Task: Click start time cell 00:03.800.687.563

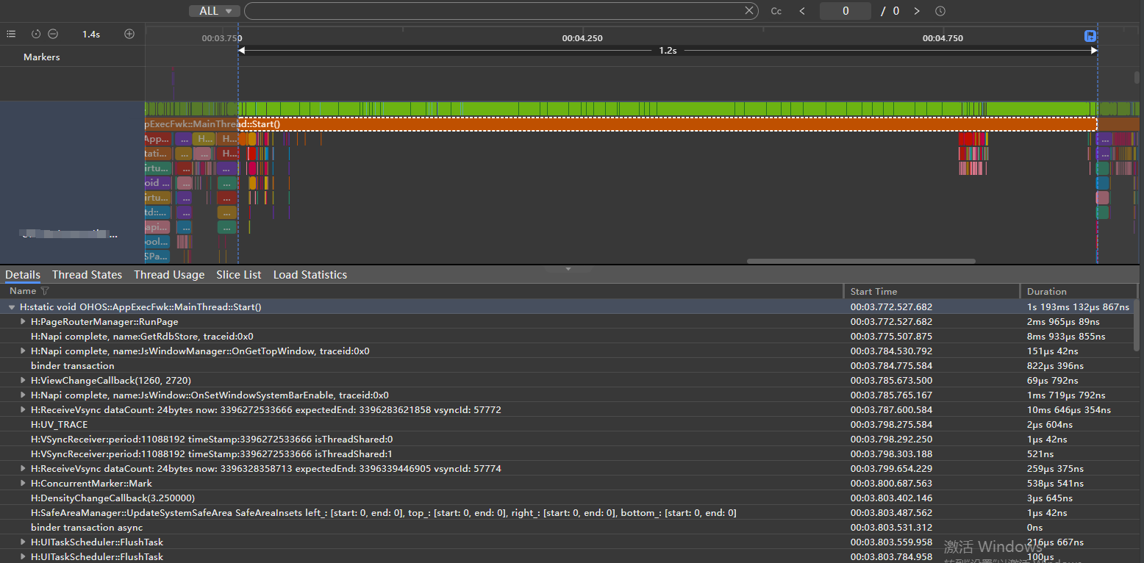Action: pyautogui.click(x=891, y=484)
